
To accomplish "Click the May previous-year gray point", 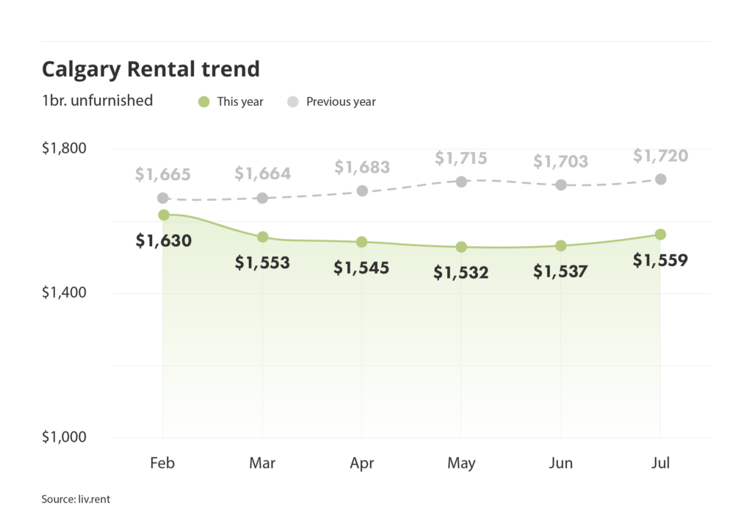I will (x=461, y=182).
